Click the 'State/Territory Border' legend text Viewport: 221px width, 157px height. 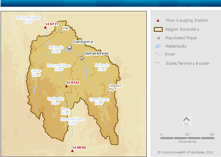pos(188,63)
